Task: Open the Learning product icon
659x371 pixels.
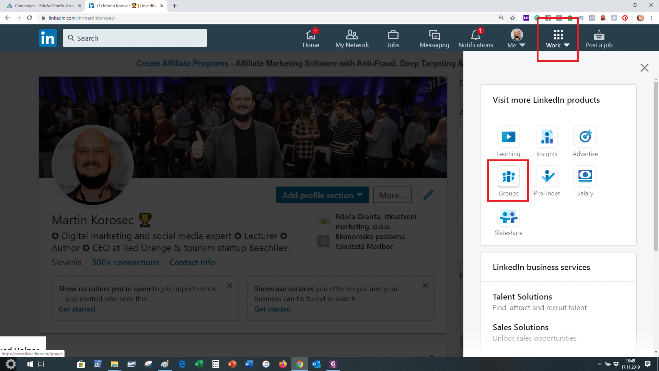Action: click(508, 137)
